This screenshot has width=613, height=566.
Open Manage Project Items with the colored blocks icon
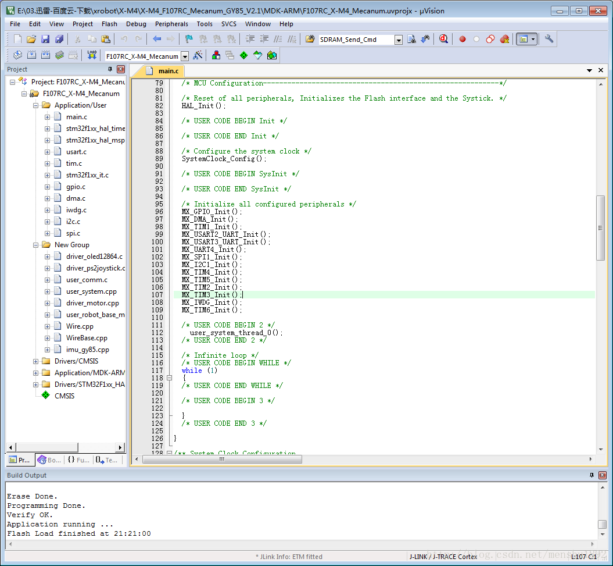pyautogui.click(x=216, y=56)
